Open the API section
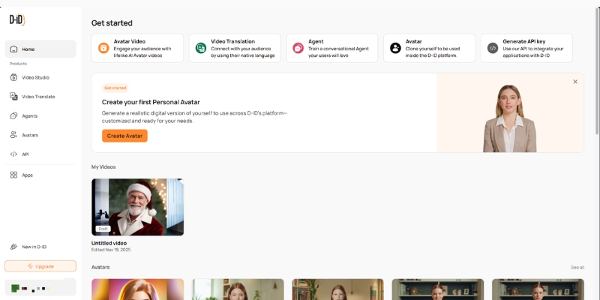This screenshot has width=600, height=300. [x=25, y=154]
